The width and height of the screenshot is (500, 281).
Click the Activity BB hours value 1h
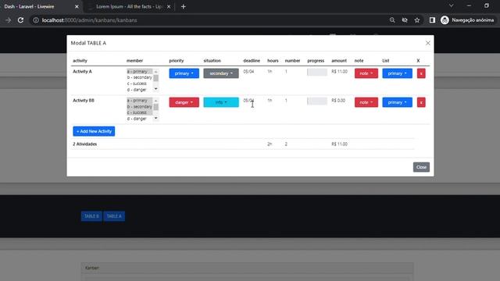point(270,101)
